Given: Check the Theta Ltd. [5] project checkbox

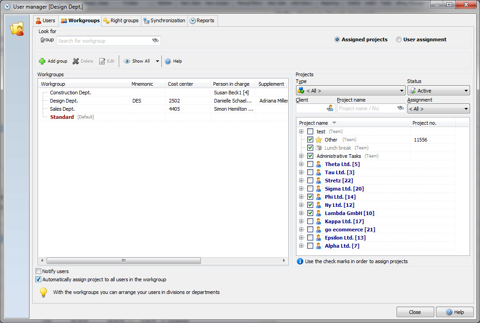Looking at the screenshot, I should 310,164.
